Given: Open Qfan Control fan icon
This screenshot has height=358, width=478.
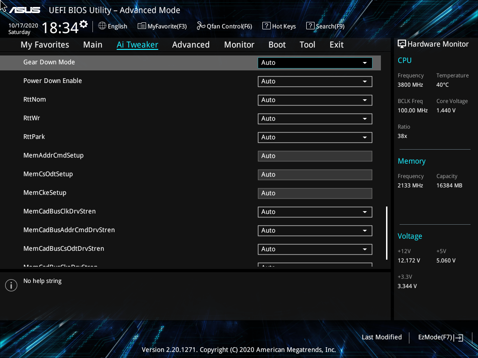Looking at the screenshot, I should coord(201,26).
